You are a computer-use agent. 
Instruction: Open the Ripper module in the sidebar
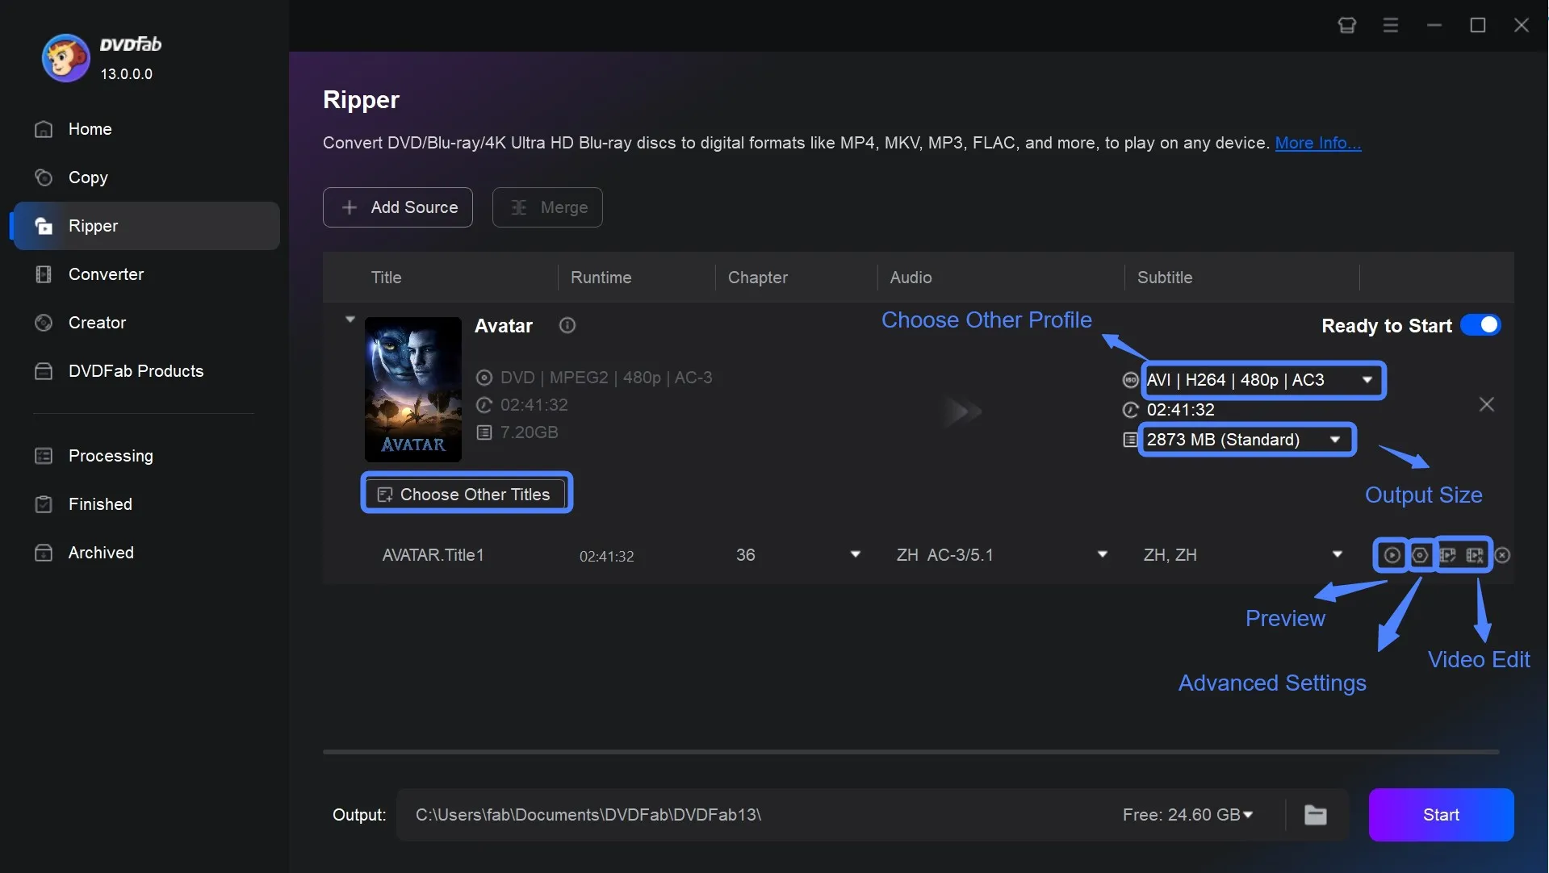tap(94, 226)
